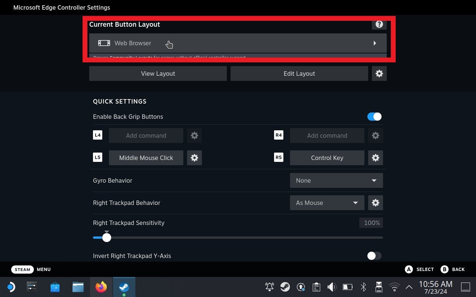This screenshot has height=297, width=476.
Task: Open L5 Middle Mouse Click gear settings
Action: (194, 158)
